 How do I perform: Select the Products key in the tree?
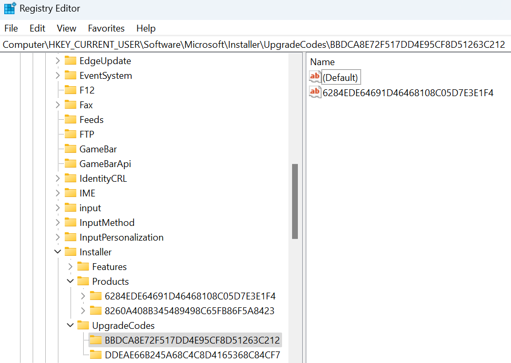coord(111,282)
